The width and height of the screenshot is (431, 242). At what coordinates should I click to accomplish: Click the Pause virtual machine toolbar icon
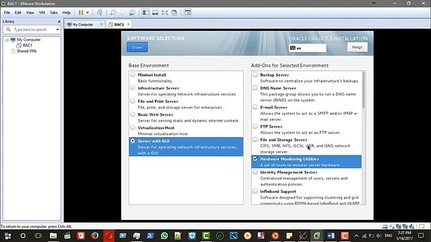click(81, 13)
